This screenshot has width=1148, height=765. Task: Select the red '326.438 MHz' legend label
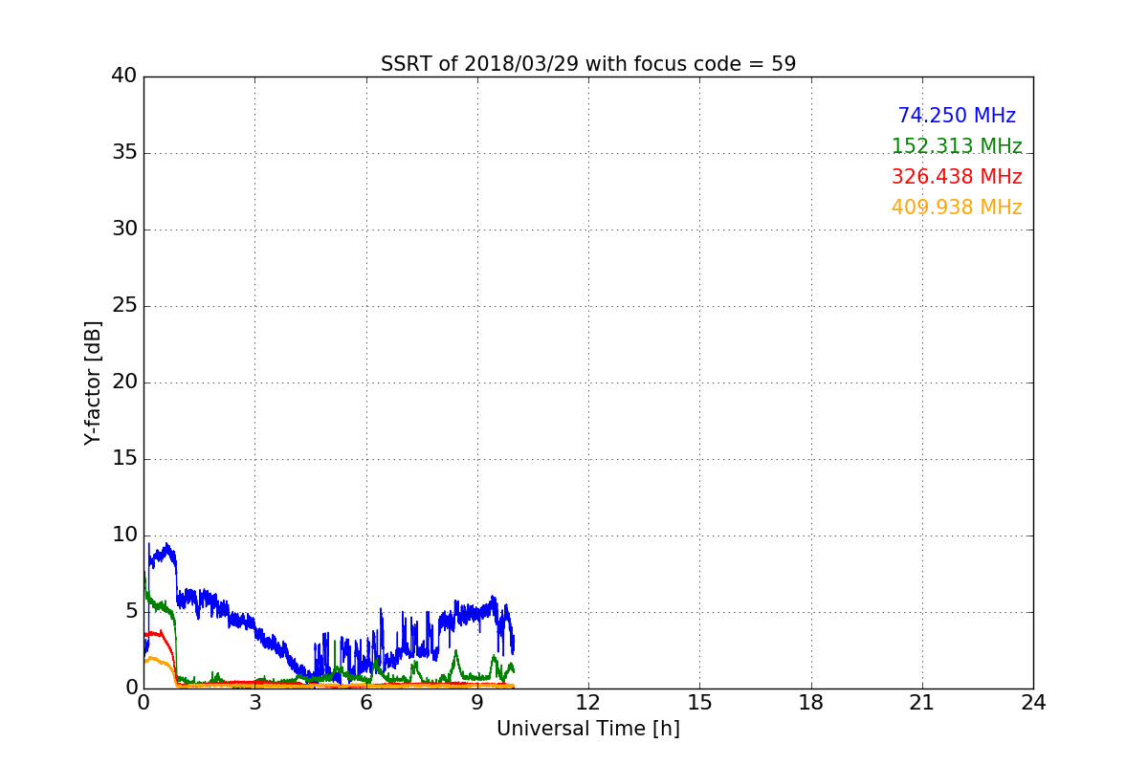pyautogui.click(x=957, y=177)
